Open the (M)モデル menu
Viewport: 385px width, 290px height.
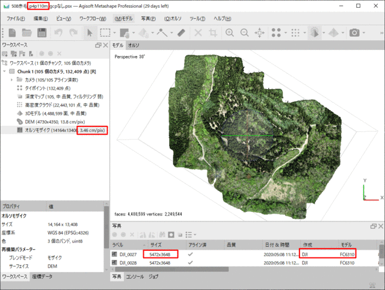[124, 19]
